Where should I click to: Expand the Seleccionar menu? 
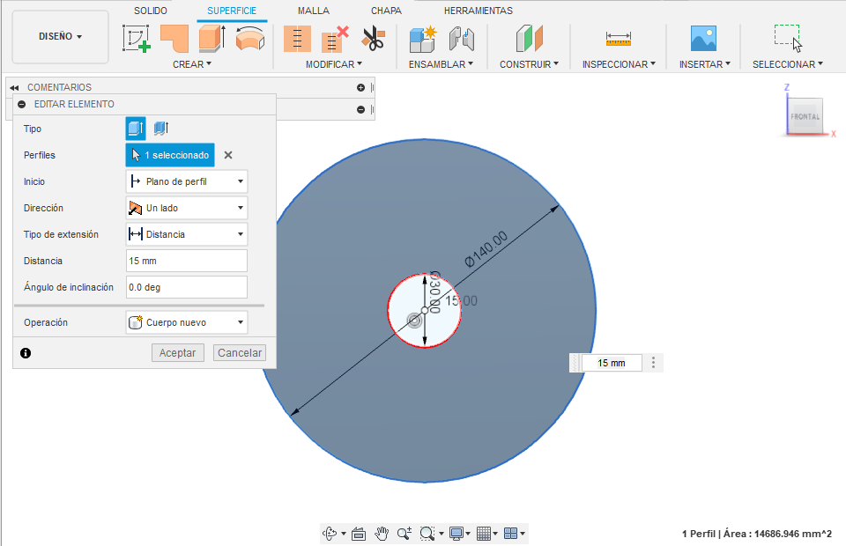tap(788, 64)
